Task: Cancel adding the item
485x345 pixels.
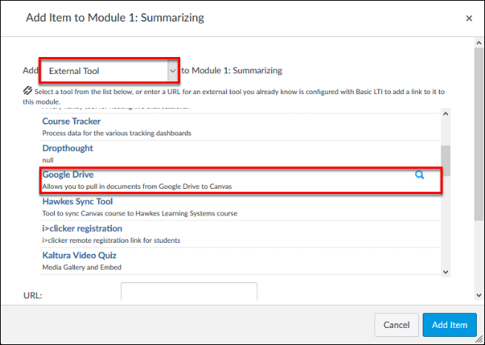Action: coord(396,325)
